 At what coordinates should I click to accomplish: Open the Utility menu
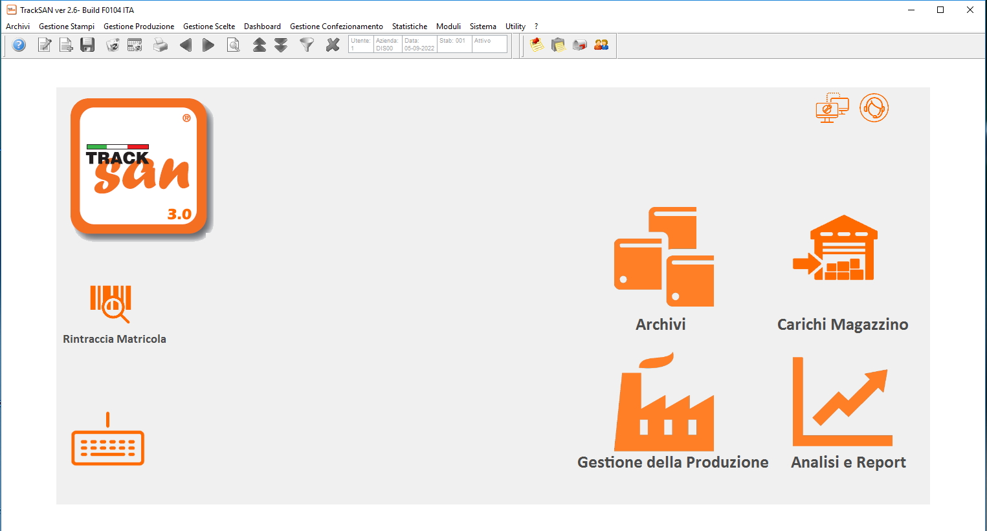coord(515,27)
